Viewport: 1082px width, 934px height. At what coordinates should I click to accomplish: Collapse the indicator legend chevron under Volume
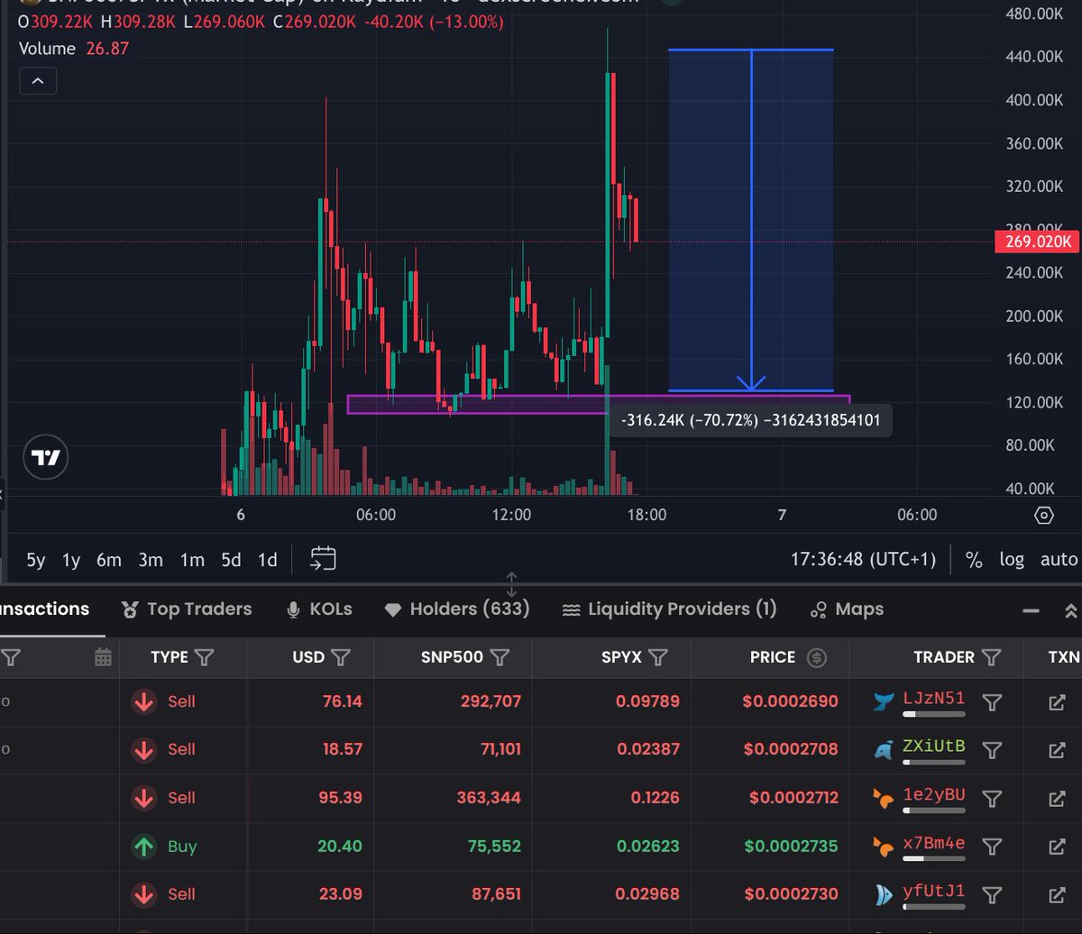tap(38, 81)
